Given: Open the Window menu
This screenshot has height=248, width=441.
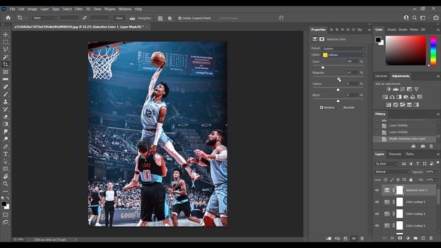Looking at the screenshot, I should point(125,9).
